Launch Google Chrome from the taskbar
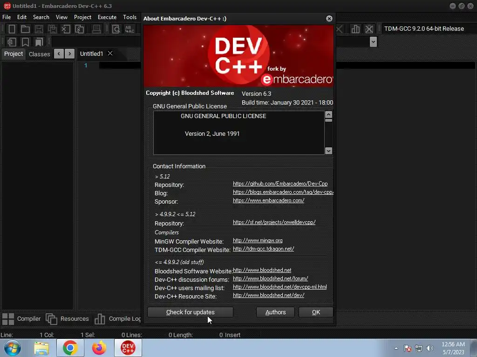This screenshot has width=477, height=357. (70, 348)
